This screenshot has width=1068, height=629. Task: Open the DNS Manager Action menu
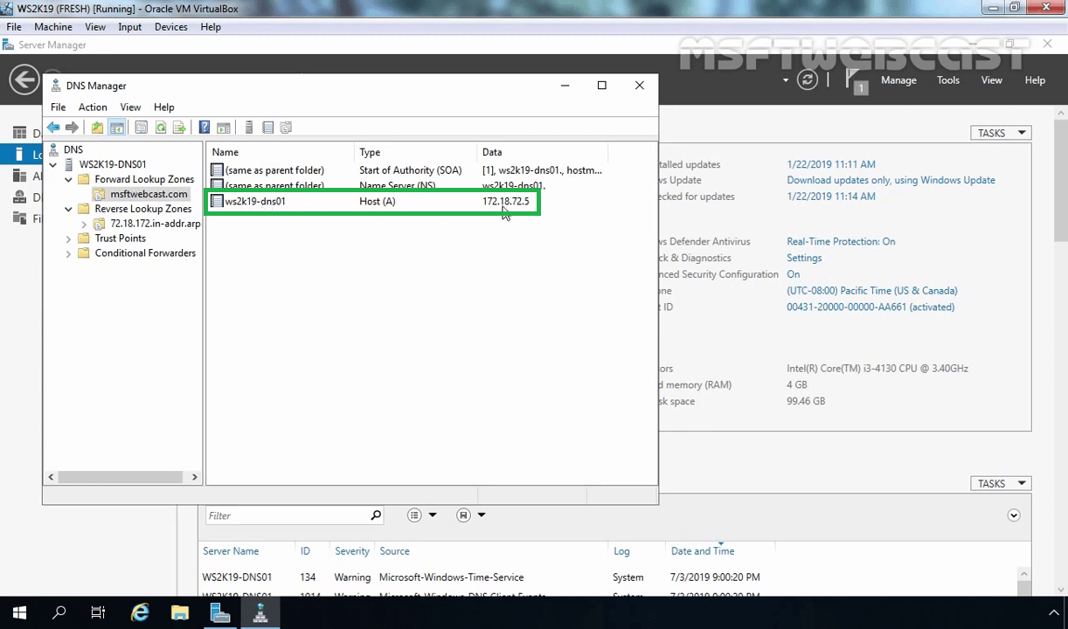pos(93,107)
